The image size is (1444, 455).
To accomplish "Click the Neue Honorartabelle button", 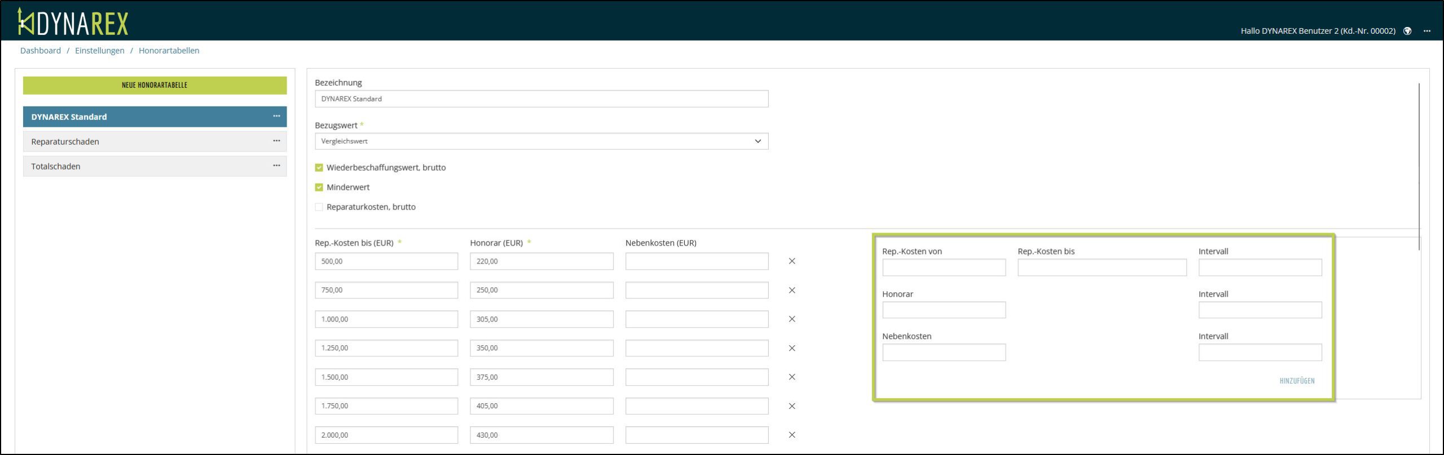I will pyautogui.click(x=155, y=86).
